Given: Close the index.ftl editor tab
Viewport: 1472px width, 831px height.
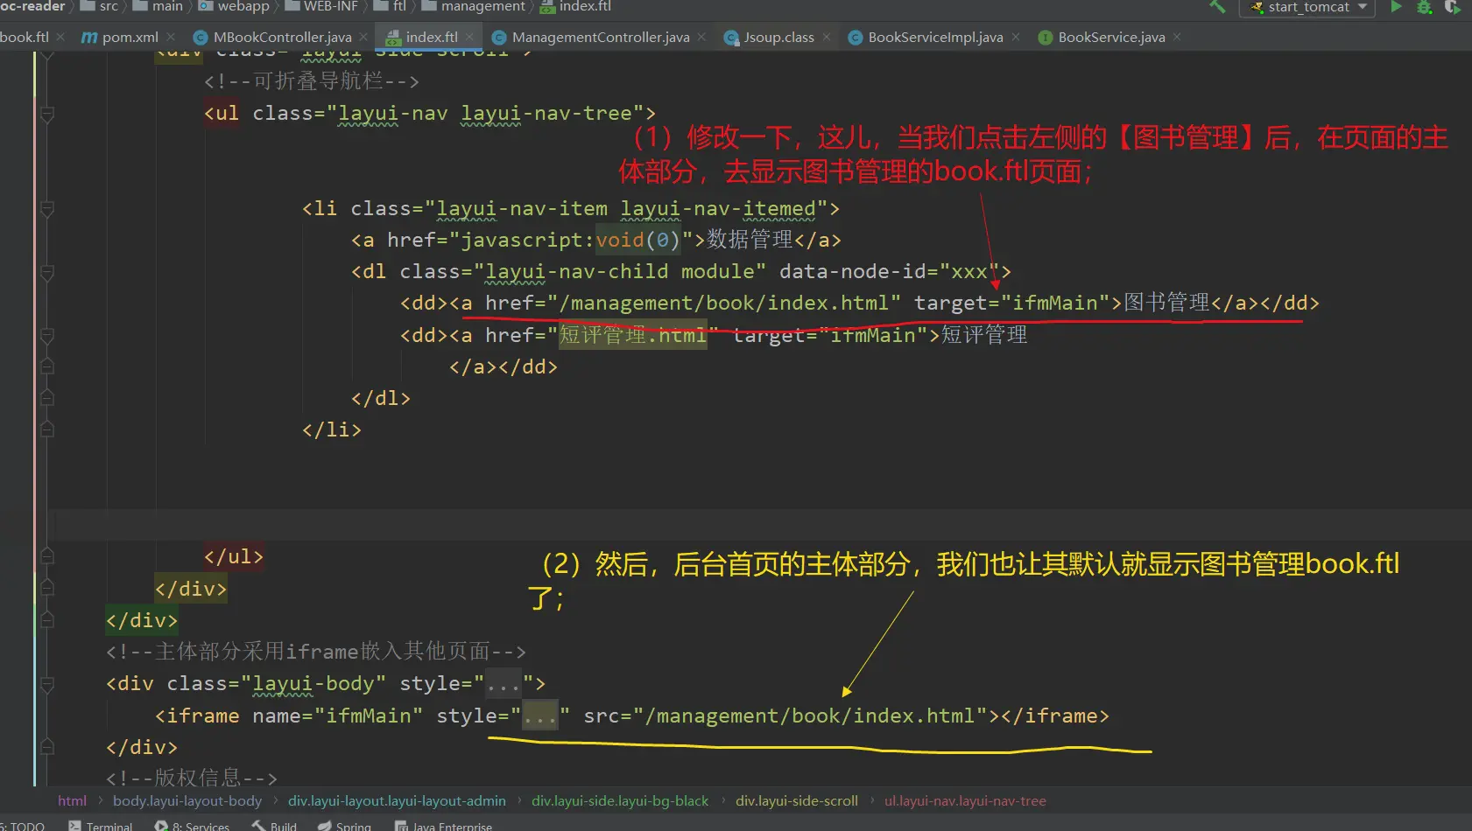Looking at the screenshot, I should (470, 37).
